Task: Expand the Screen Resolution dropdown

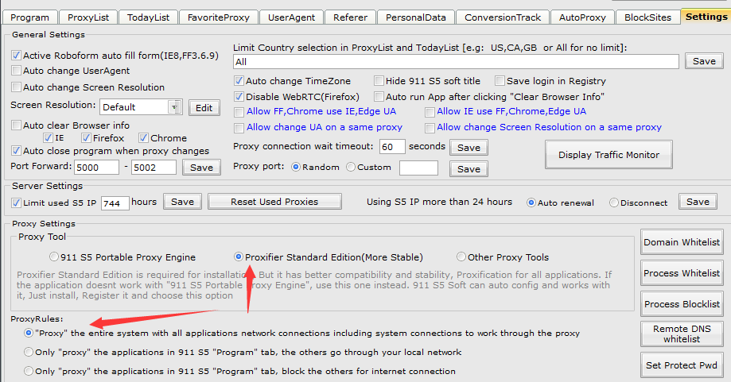Action: (x=175, y=107)
